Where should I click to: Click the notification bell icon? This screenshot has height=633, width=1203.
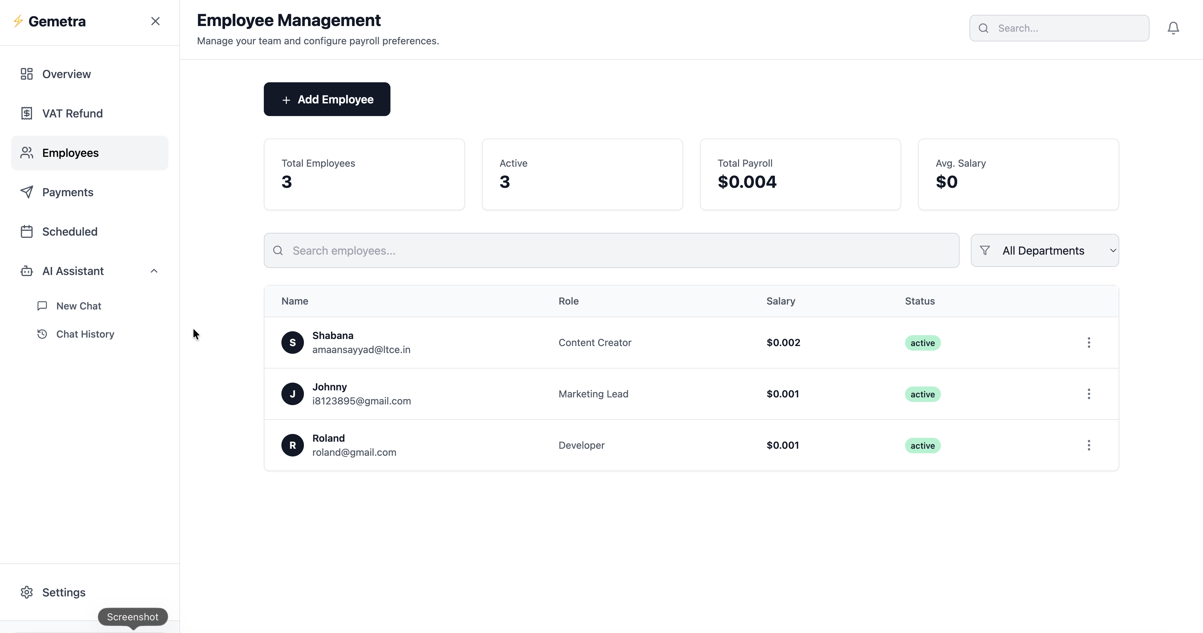tap(1173, 28)
